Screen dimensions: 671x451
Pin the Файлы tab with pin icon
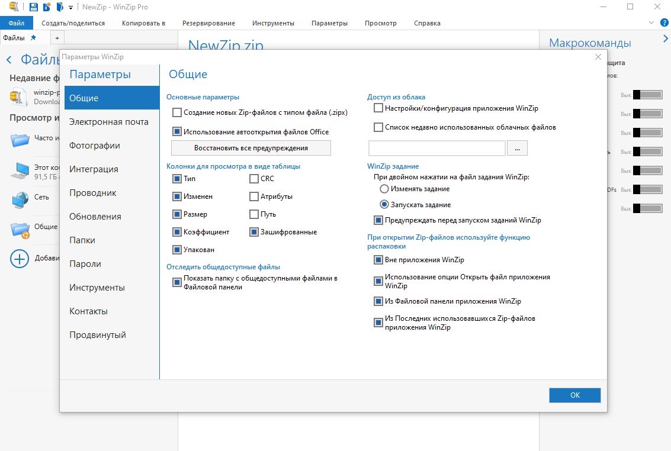33,38
